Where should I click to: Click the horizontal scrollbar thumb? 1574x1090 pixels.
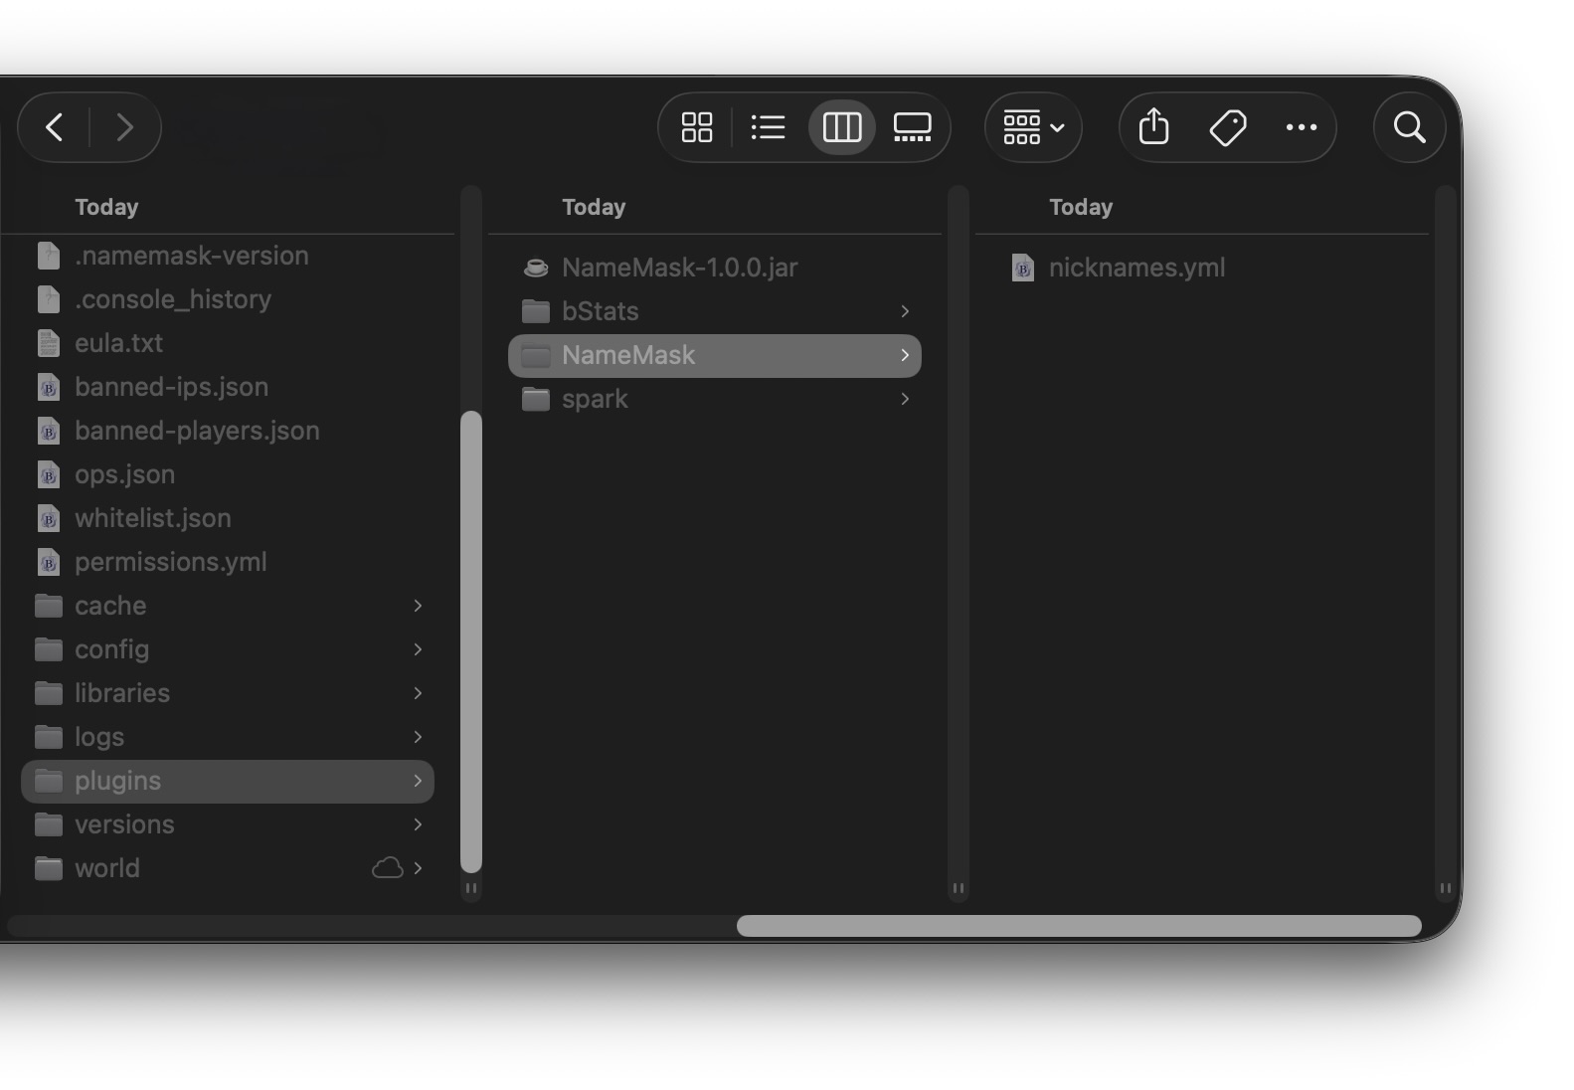pos(1079,926)
